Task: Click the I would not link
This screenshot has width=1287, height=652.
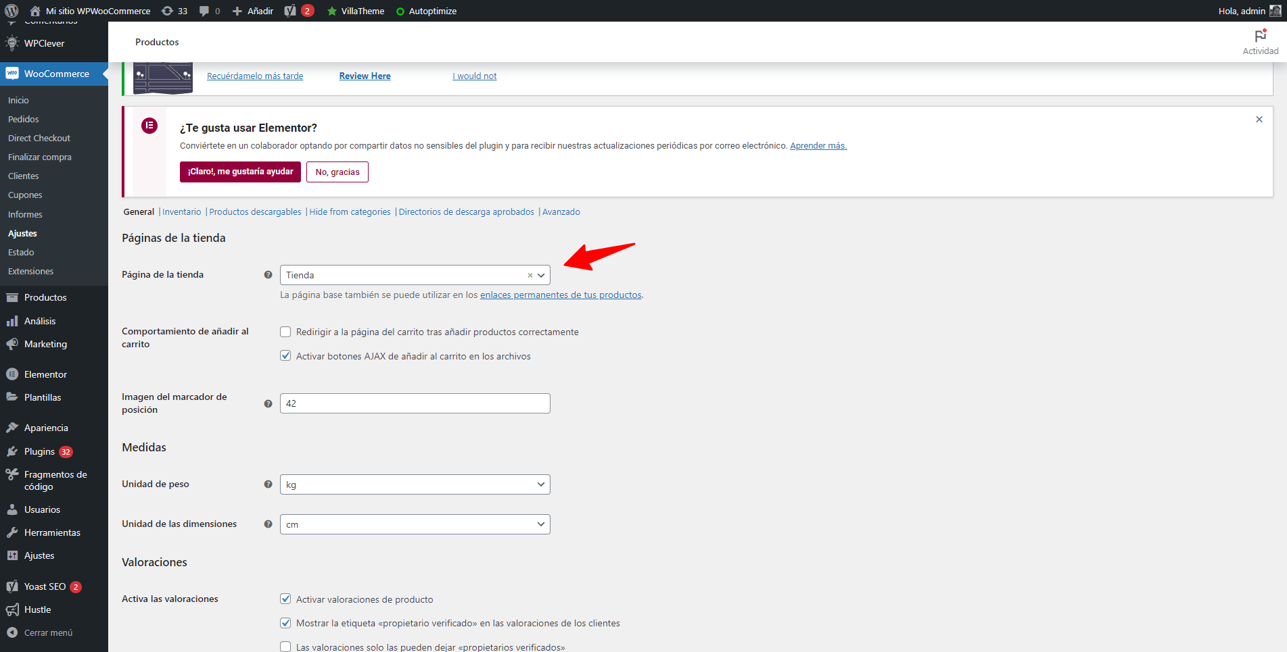Action: pos(475,76)
